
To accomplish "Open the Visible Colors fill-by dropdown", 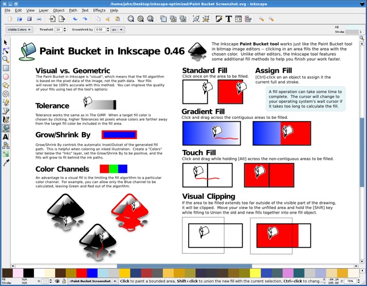I will pyautogui.click(x=19, y=29).
